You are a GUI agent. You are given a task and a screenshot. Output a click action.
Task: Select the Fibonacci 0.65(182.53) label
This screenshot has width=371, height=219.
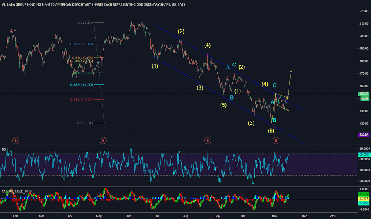pos(82,58)
